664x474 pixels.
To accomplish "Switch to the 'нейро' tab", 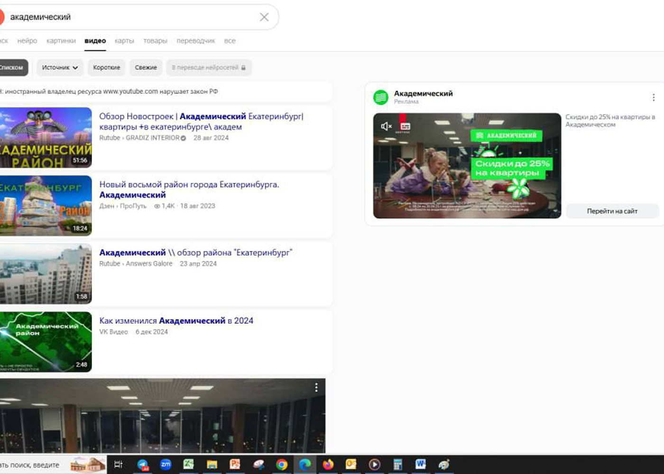I will point(27,41).
